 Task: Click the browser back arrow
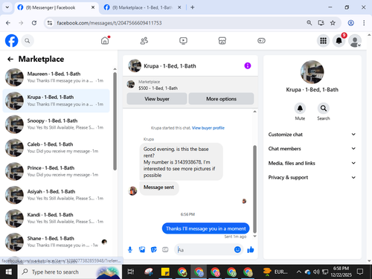click(x=8, y=23)
